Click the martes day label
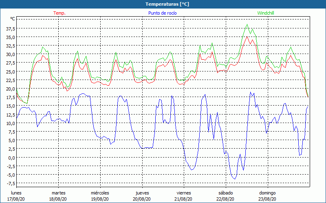326x203 pixels. tap(59, 193)
